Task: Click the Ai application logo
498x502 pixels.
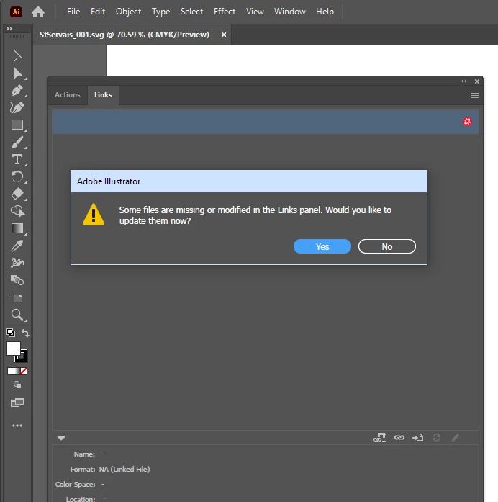Action: (16, 12)
